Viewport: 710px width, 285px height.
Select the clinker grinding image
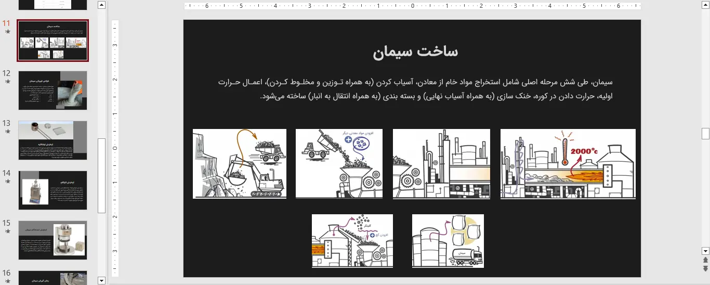click(352, 241)
